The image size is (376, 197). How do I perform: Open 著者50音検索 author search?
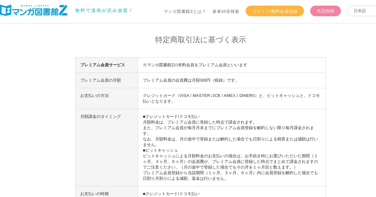pyautogui.click(x=226, y=11)
